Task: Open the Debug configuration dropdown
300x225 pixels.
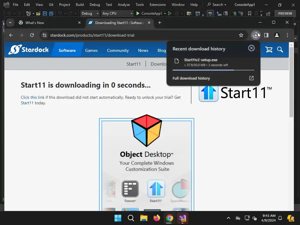Action: [x=90, y=13]
